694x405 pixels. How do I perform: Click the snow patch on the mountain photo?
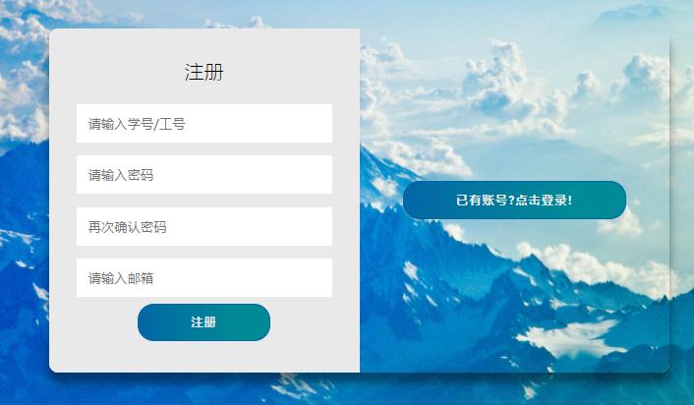573,337
